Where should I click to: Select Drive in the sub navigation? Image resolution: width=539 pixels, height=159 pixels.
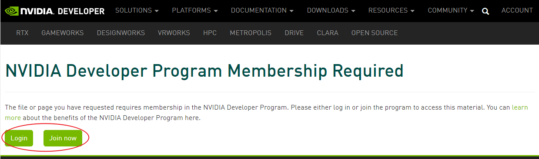click(294, 33)
